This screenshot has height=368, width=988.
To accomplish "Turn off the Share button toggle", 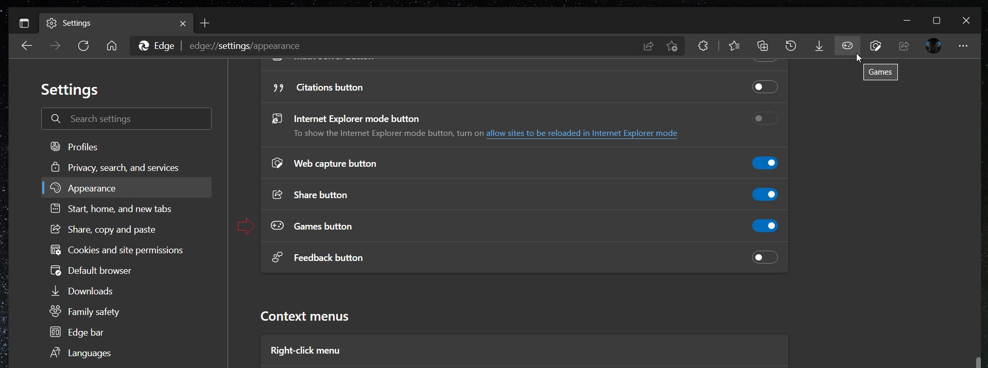I will (765, 195).
